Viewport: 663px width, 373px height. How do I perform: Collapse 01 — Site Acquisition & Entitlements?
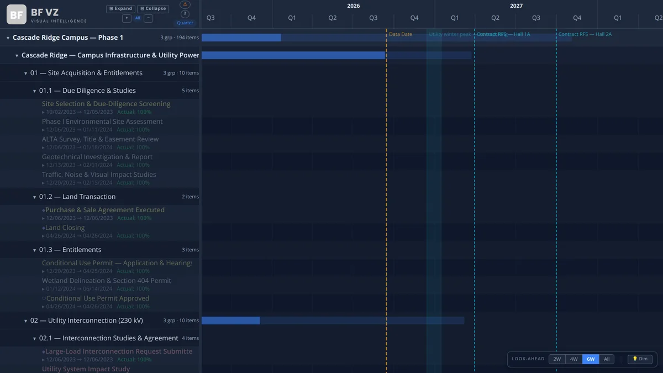tap(25, 73)
